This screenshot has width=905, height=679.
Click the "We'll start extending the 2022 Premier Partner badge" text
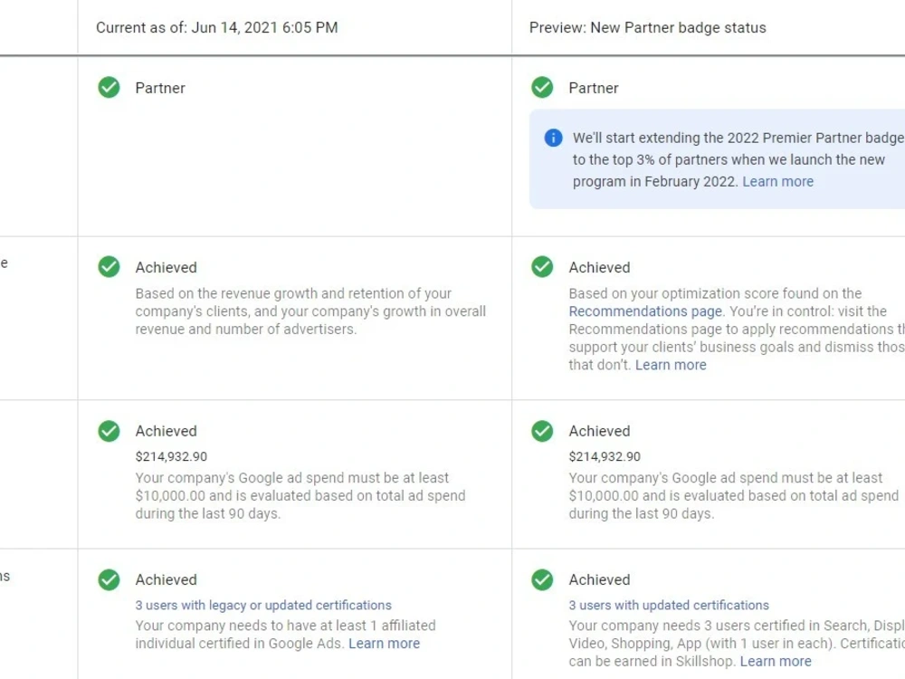click(738, 138)
